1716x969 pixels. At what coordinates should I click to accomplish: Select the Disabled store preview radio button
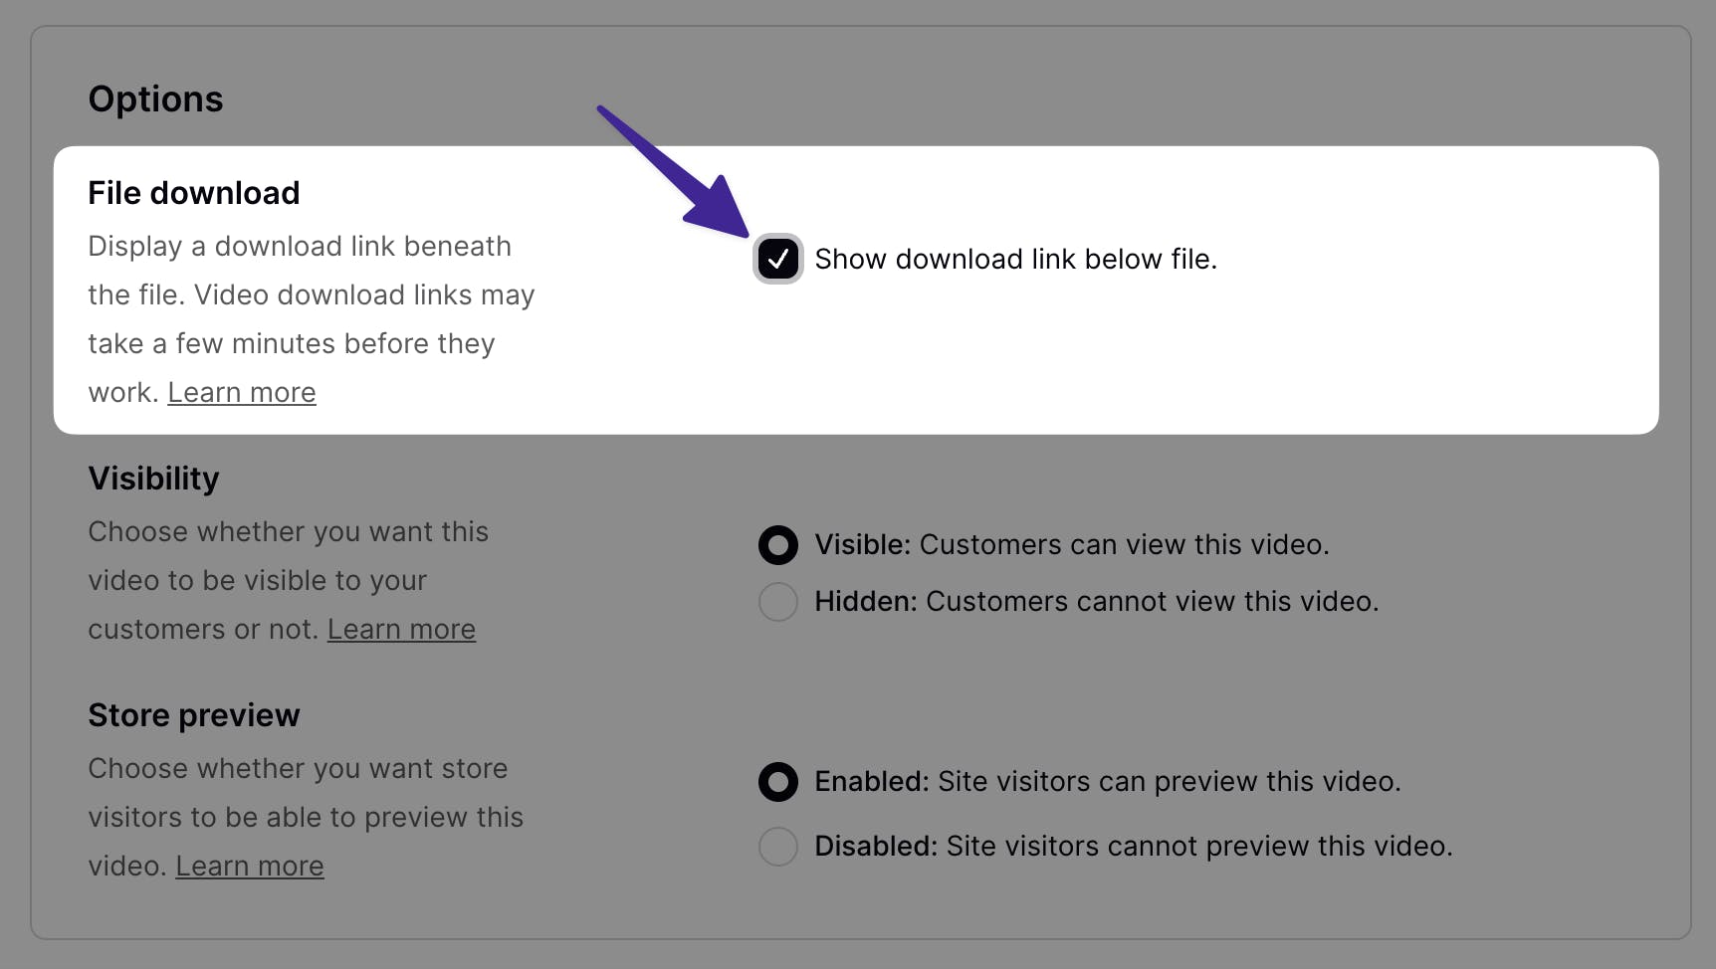point(778,847)
